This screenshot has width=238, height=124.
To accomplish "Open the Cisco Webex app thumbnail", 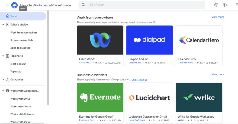I will click(100, 40).
